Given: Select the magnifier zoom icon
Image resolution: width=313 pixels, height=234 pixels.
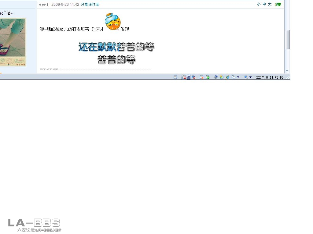Looking at the screenshot, I should [246, 77].
